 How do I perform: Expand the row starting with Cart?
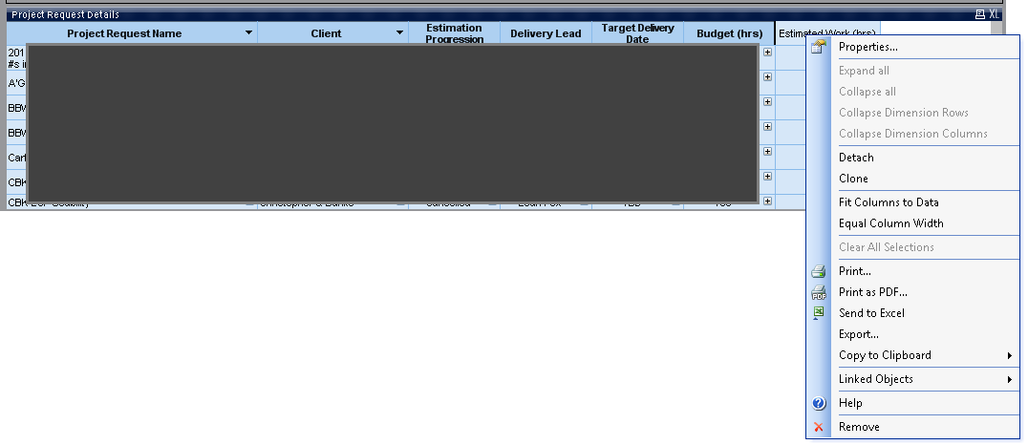pyautogui.click(x=768, y=152)
